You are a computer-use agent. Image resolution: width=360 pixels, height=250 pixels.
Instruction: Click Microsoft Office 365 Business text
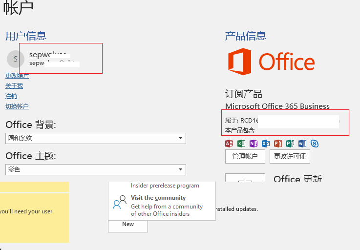277,106
